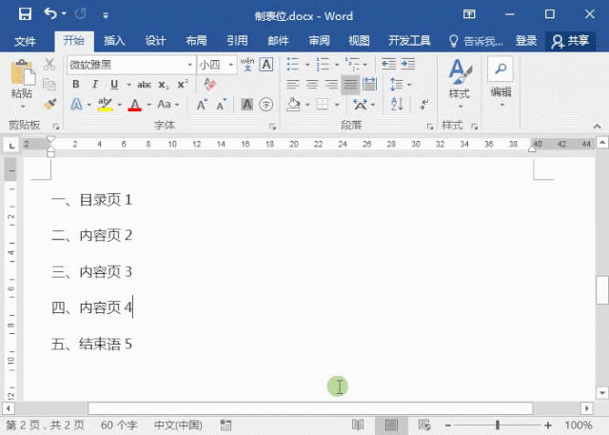Toggle Italic formatting
This screenshot has width=609, height=435.
[95, 85]
